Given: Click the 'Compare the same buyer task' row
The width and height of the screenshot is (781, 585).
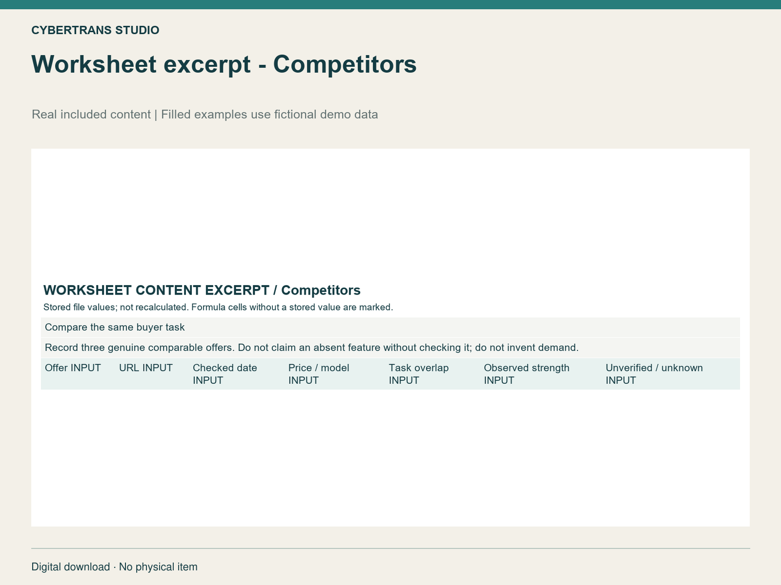Looking at the screenshot, I should pos(390,327).
